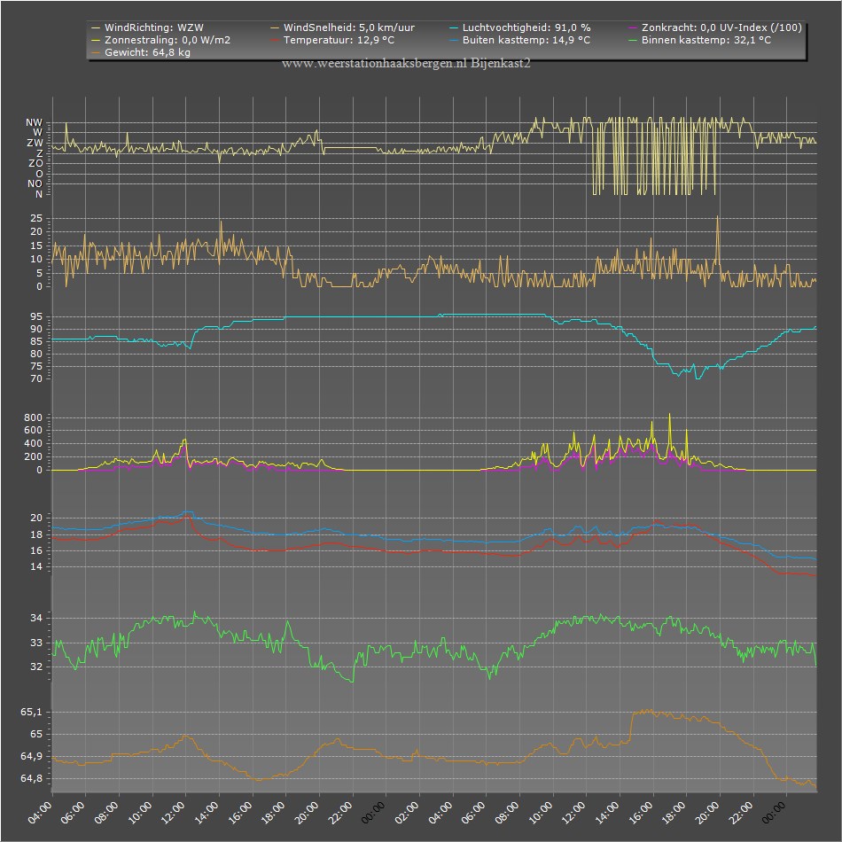Select the 64,9 tick on weight axis
Viewport: 842px width, 842px height.
[x=32, y=756]
